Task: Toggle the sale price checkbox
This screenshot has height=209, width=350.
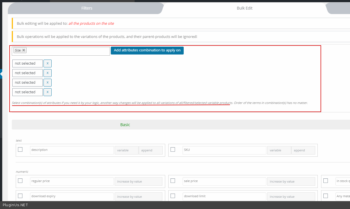Action: [x=173, y=181]
